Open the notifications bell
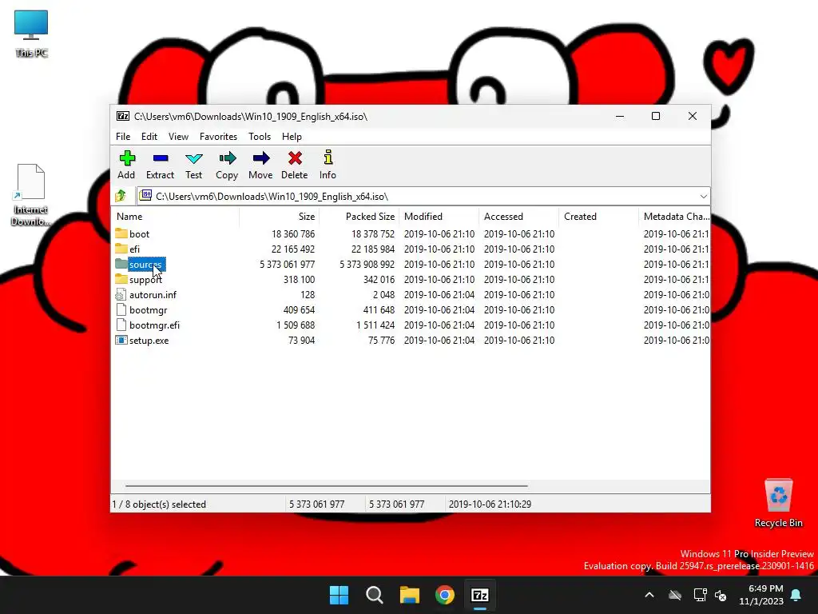Screen dimensions: 818x614 tap(796, 595)
